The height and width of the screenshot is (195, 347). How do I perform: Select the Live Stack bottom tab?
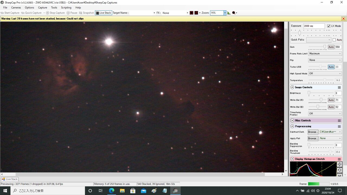10,179
